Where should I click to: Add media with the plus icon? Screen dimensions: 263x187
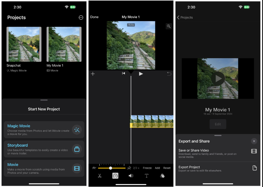pyautogui.click(x=93, y=74)
